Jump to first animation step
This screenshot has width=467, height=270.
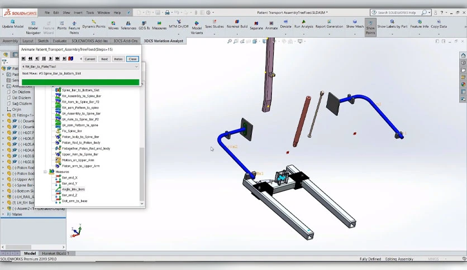point(23,59)
